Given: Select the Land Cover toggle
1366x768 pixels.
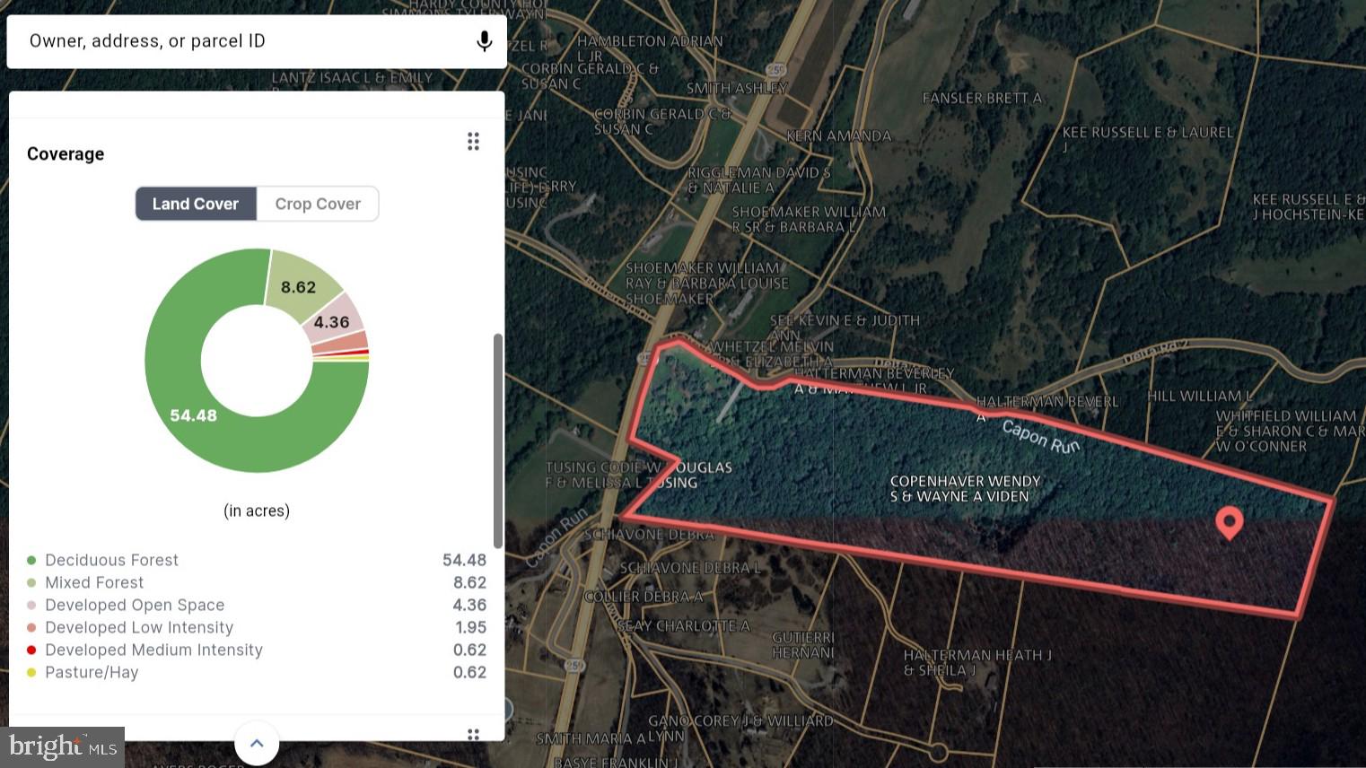Looking at the screenshot, I should coord(196,204).
